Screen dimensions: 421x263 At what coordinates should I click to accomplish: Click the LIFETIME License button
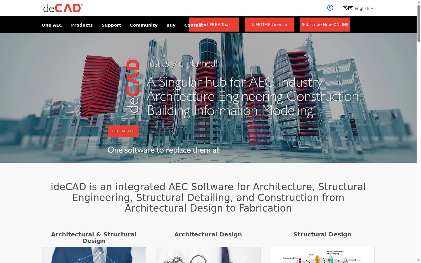270,25
